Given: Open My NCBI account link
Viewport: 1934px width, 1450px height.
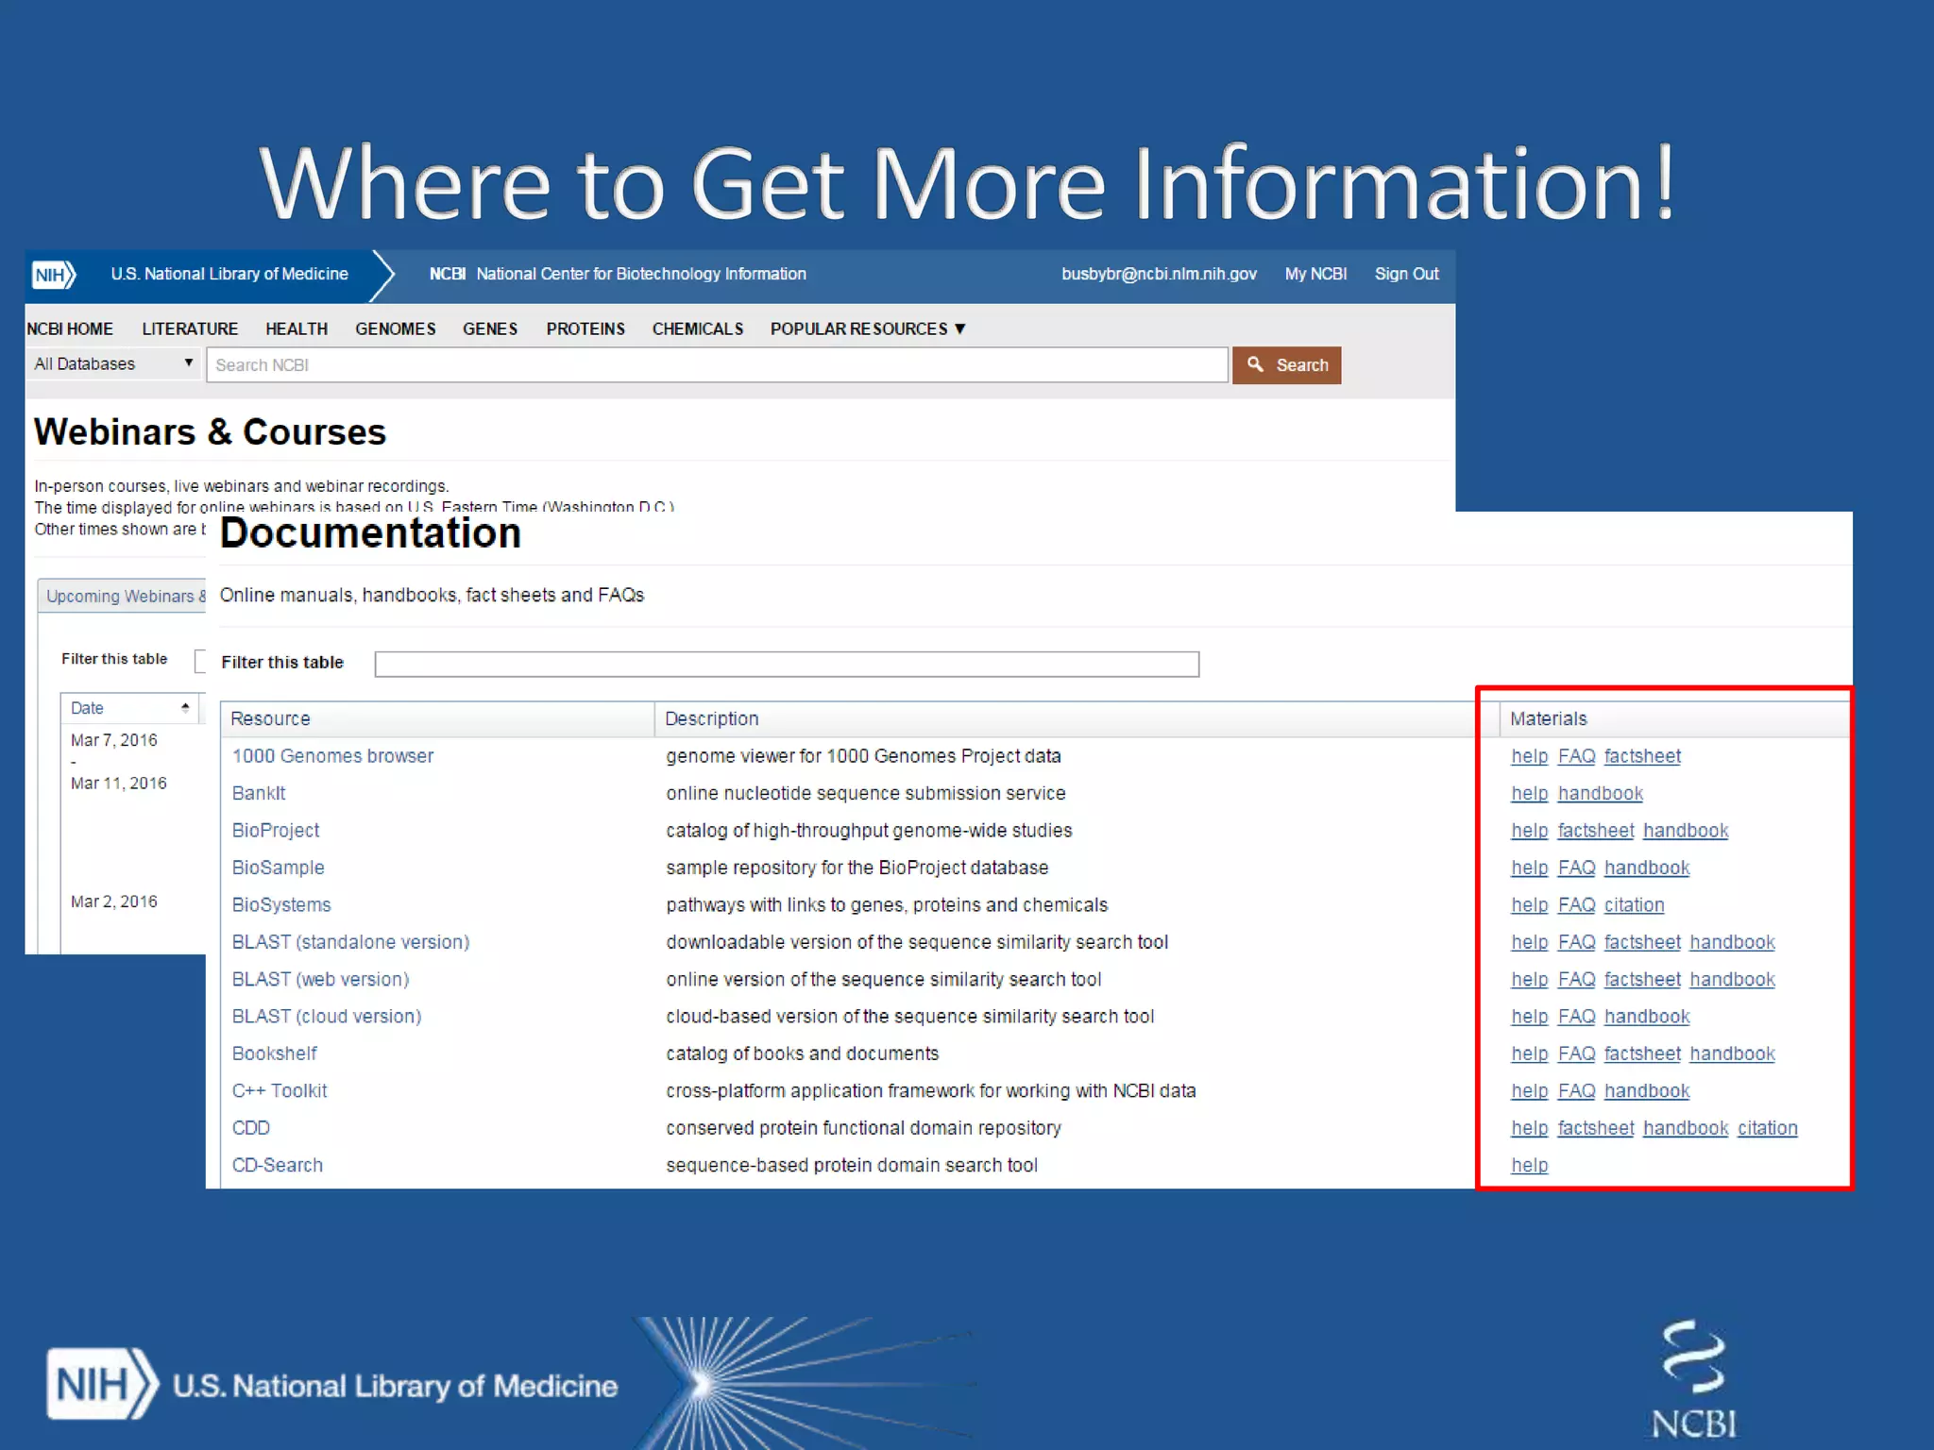Looking at the screenshot, I should (1315, 275).
